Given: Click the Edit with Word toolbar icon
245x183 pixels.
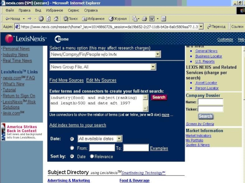Looking at the screenshot, I should [152, 19].
